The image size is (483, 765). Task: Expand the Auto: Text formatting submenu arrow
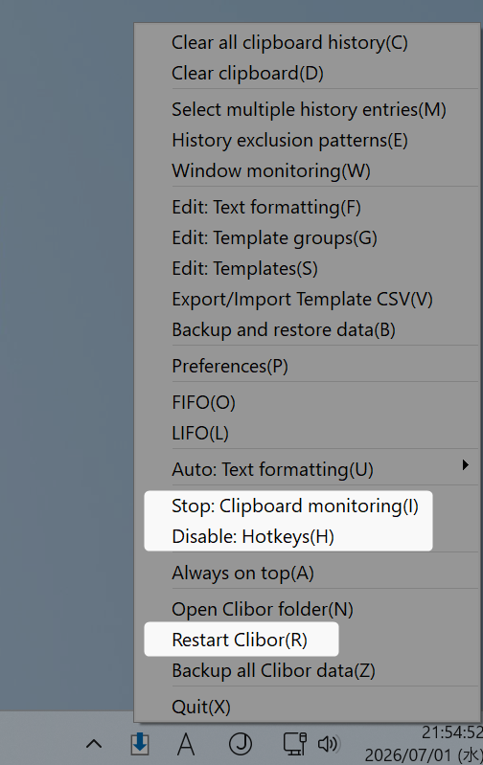(x=466, y=465)
